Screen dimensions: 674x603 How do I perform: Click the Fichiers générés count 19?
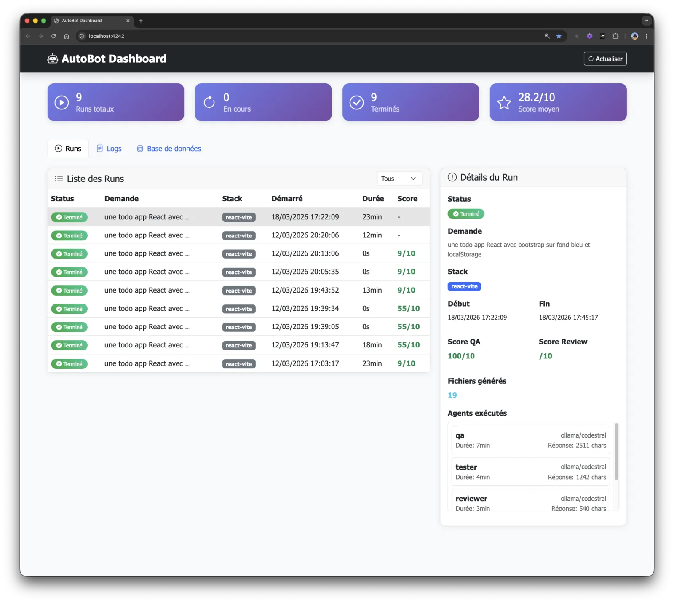452,395
